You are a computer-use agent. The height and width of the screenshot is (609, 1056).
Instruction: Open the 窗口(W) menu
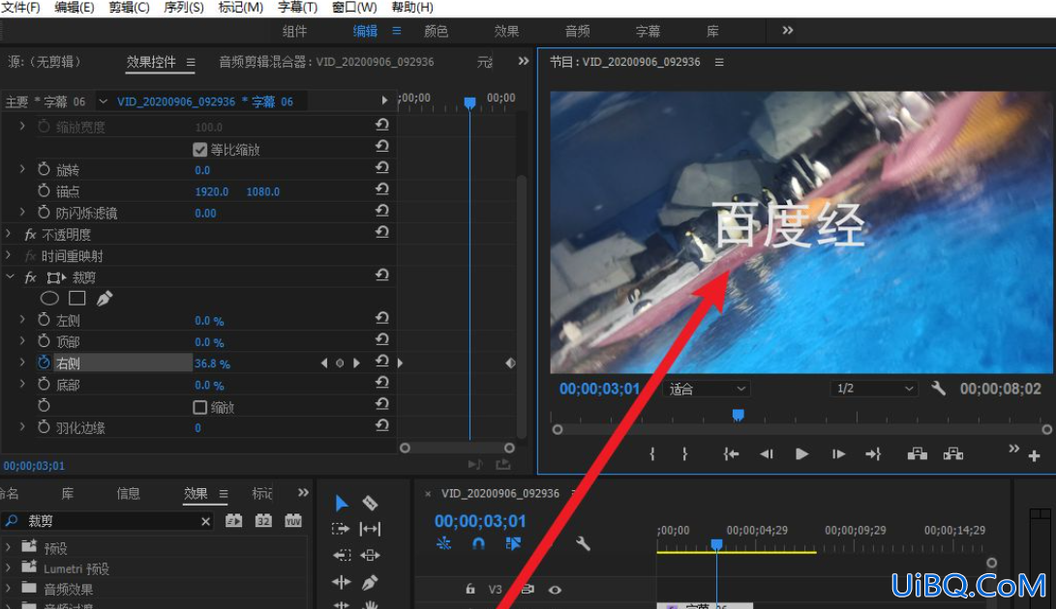[x=354, y=8]
